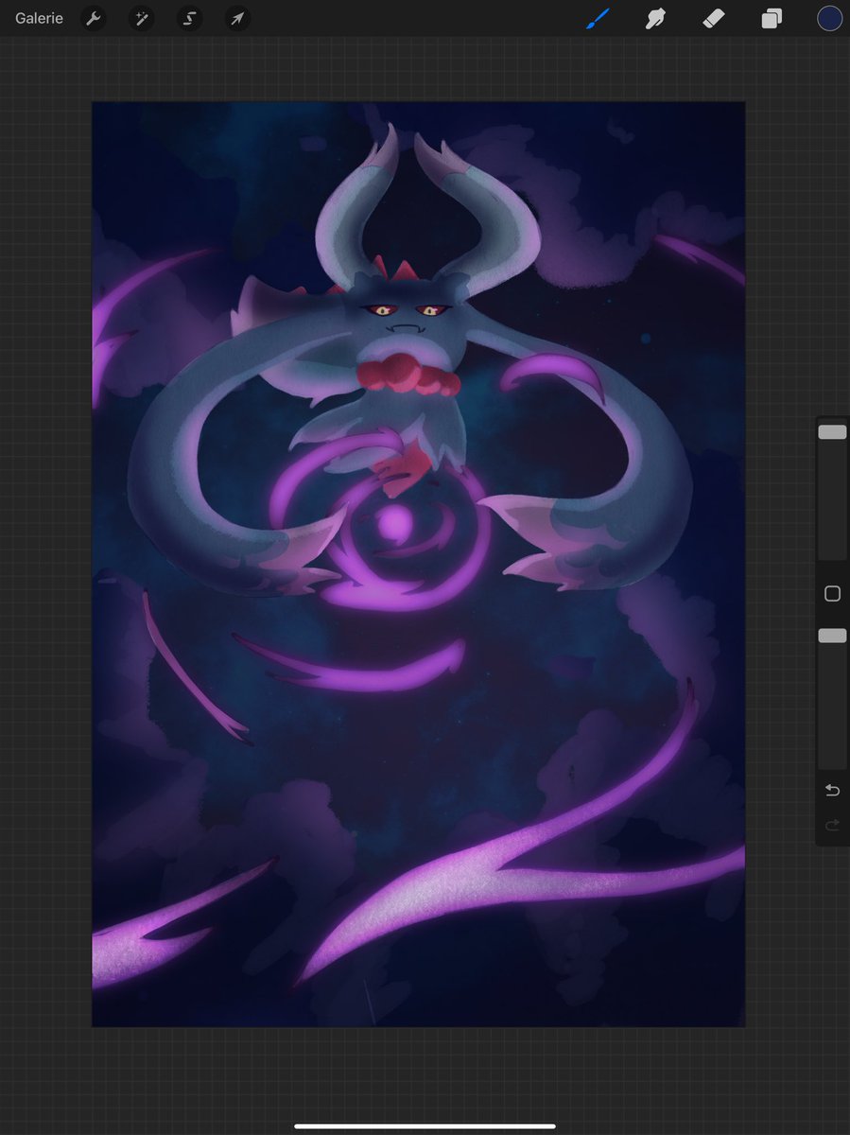Redo the last undone action

[x=832, y=826]
